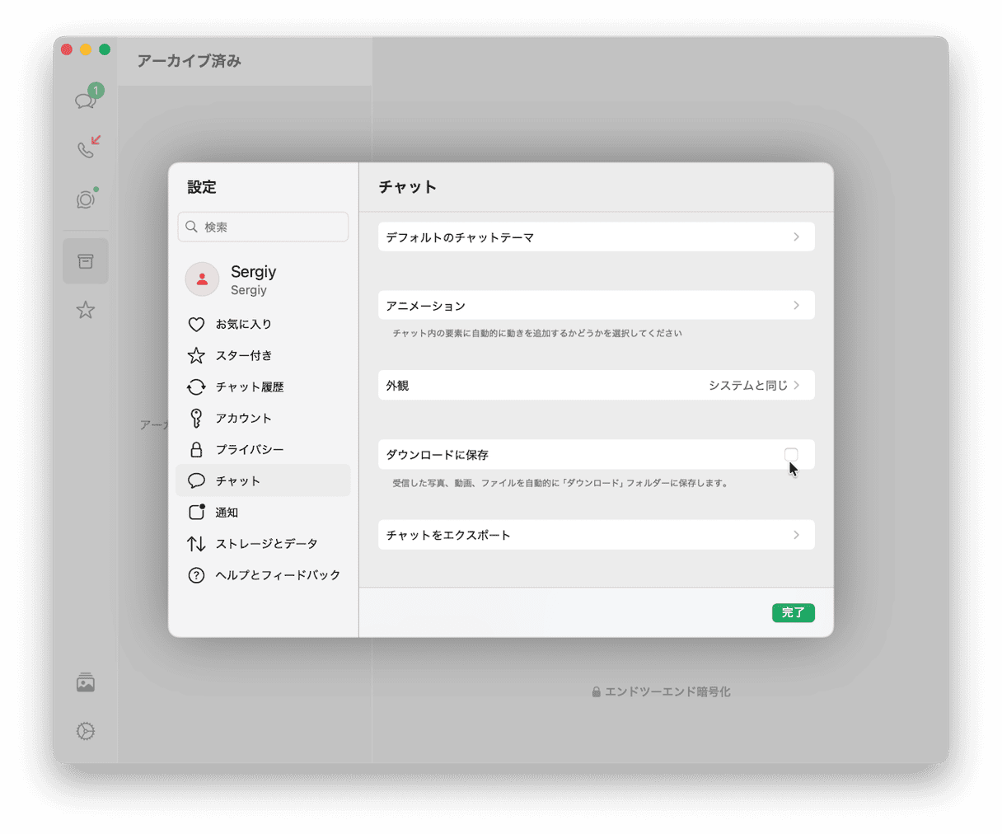Image resolution: width=1002 pixels, height=834 pixels.
Task: Expand デフォルトのチャットテーマ chevron
Action: [796, 237]
